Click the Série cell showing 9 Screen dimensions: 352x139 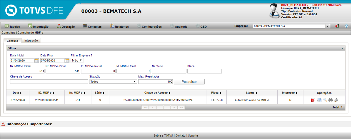point(100,100)
